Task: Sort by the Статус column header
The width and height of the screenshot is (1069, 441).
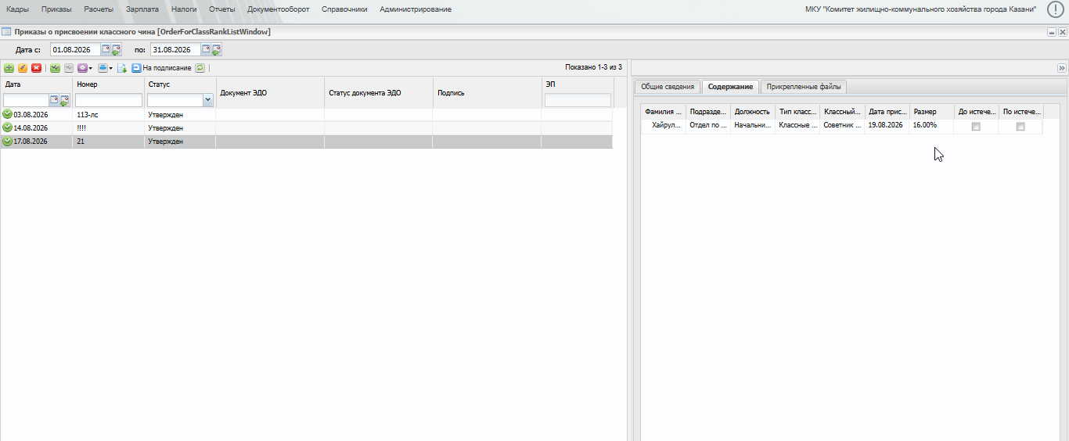Action: [x=180, y=84]
